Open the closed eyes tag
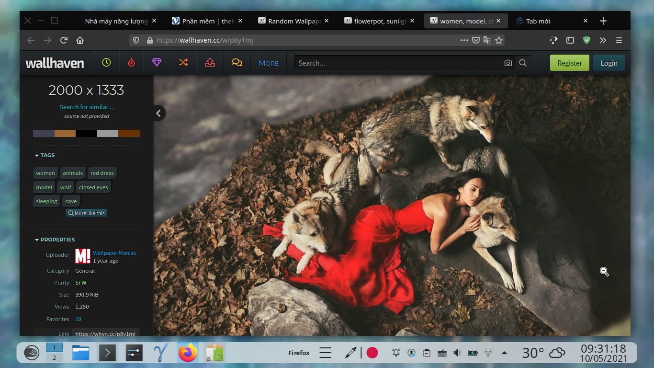 93,187
